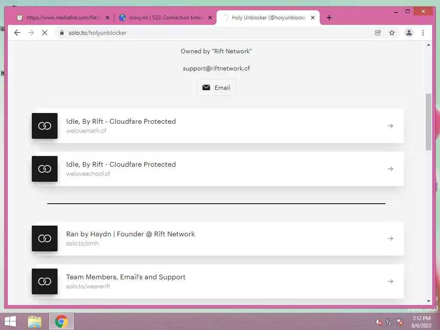440x330 pixels.
Task: Click link icon beside solo.to/wearerift
Action: click(x=45, y=281)
